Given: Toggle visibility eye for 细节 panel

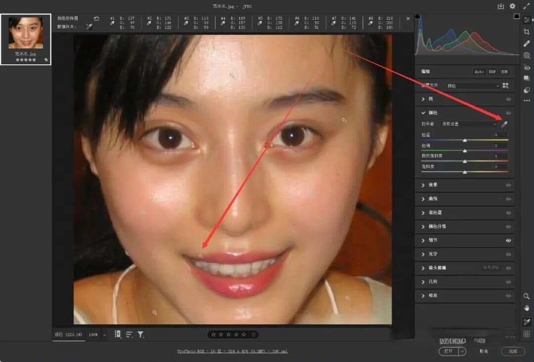Looking at the screenshot, I should tap(508, 241).
